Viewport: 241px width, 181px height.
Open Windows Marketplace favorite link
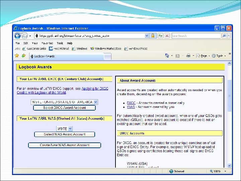pyautogui.click(x=106, y=49)
